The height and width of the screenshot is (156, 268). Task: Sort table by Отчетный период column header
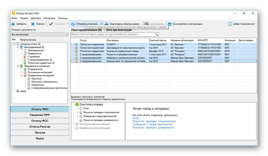[x=157, y=40]
